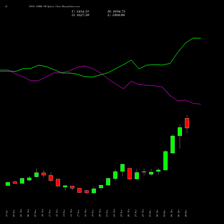Screen dimensions: 224x224
Task: Click the green candlestick above 08 Dec
Action: tap(180, 132)
